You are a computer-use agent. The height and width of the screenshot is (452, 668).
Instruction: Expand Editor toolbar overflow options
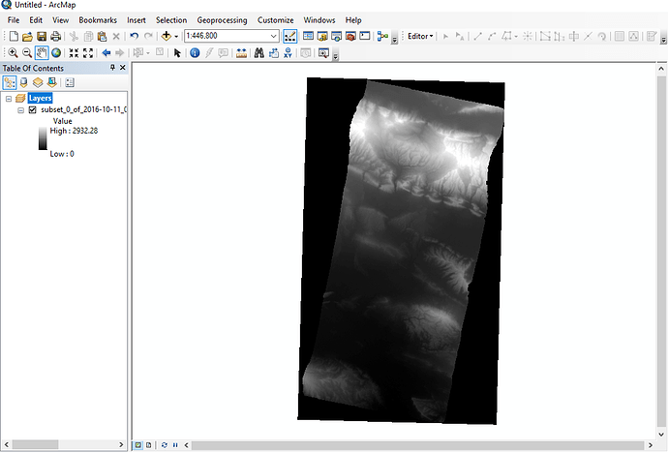663,40
